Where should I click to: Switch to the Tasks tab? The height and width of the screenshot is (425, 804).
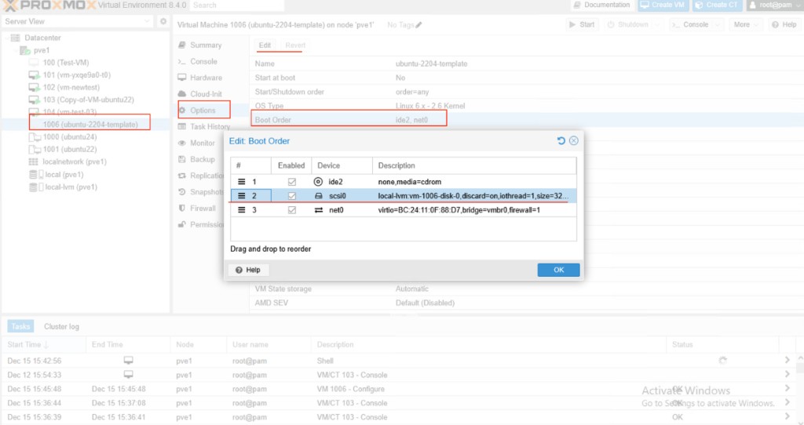pyautogui.click(x=20, y=326)
